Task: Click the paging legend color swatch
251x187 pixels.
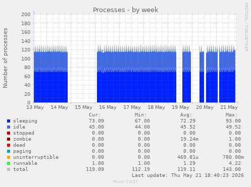Action: (9, 151)
